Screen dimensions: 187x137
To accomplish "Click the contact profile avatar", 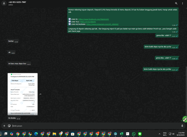I will [4, 3].
